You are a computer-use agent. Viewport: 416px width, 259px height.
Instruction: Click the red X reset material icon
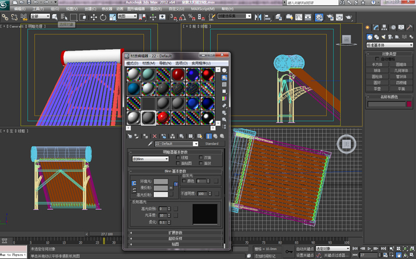pos(155,136)
